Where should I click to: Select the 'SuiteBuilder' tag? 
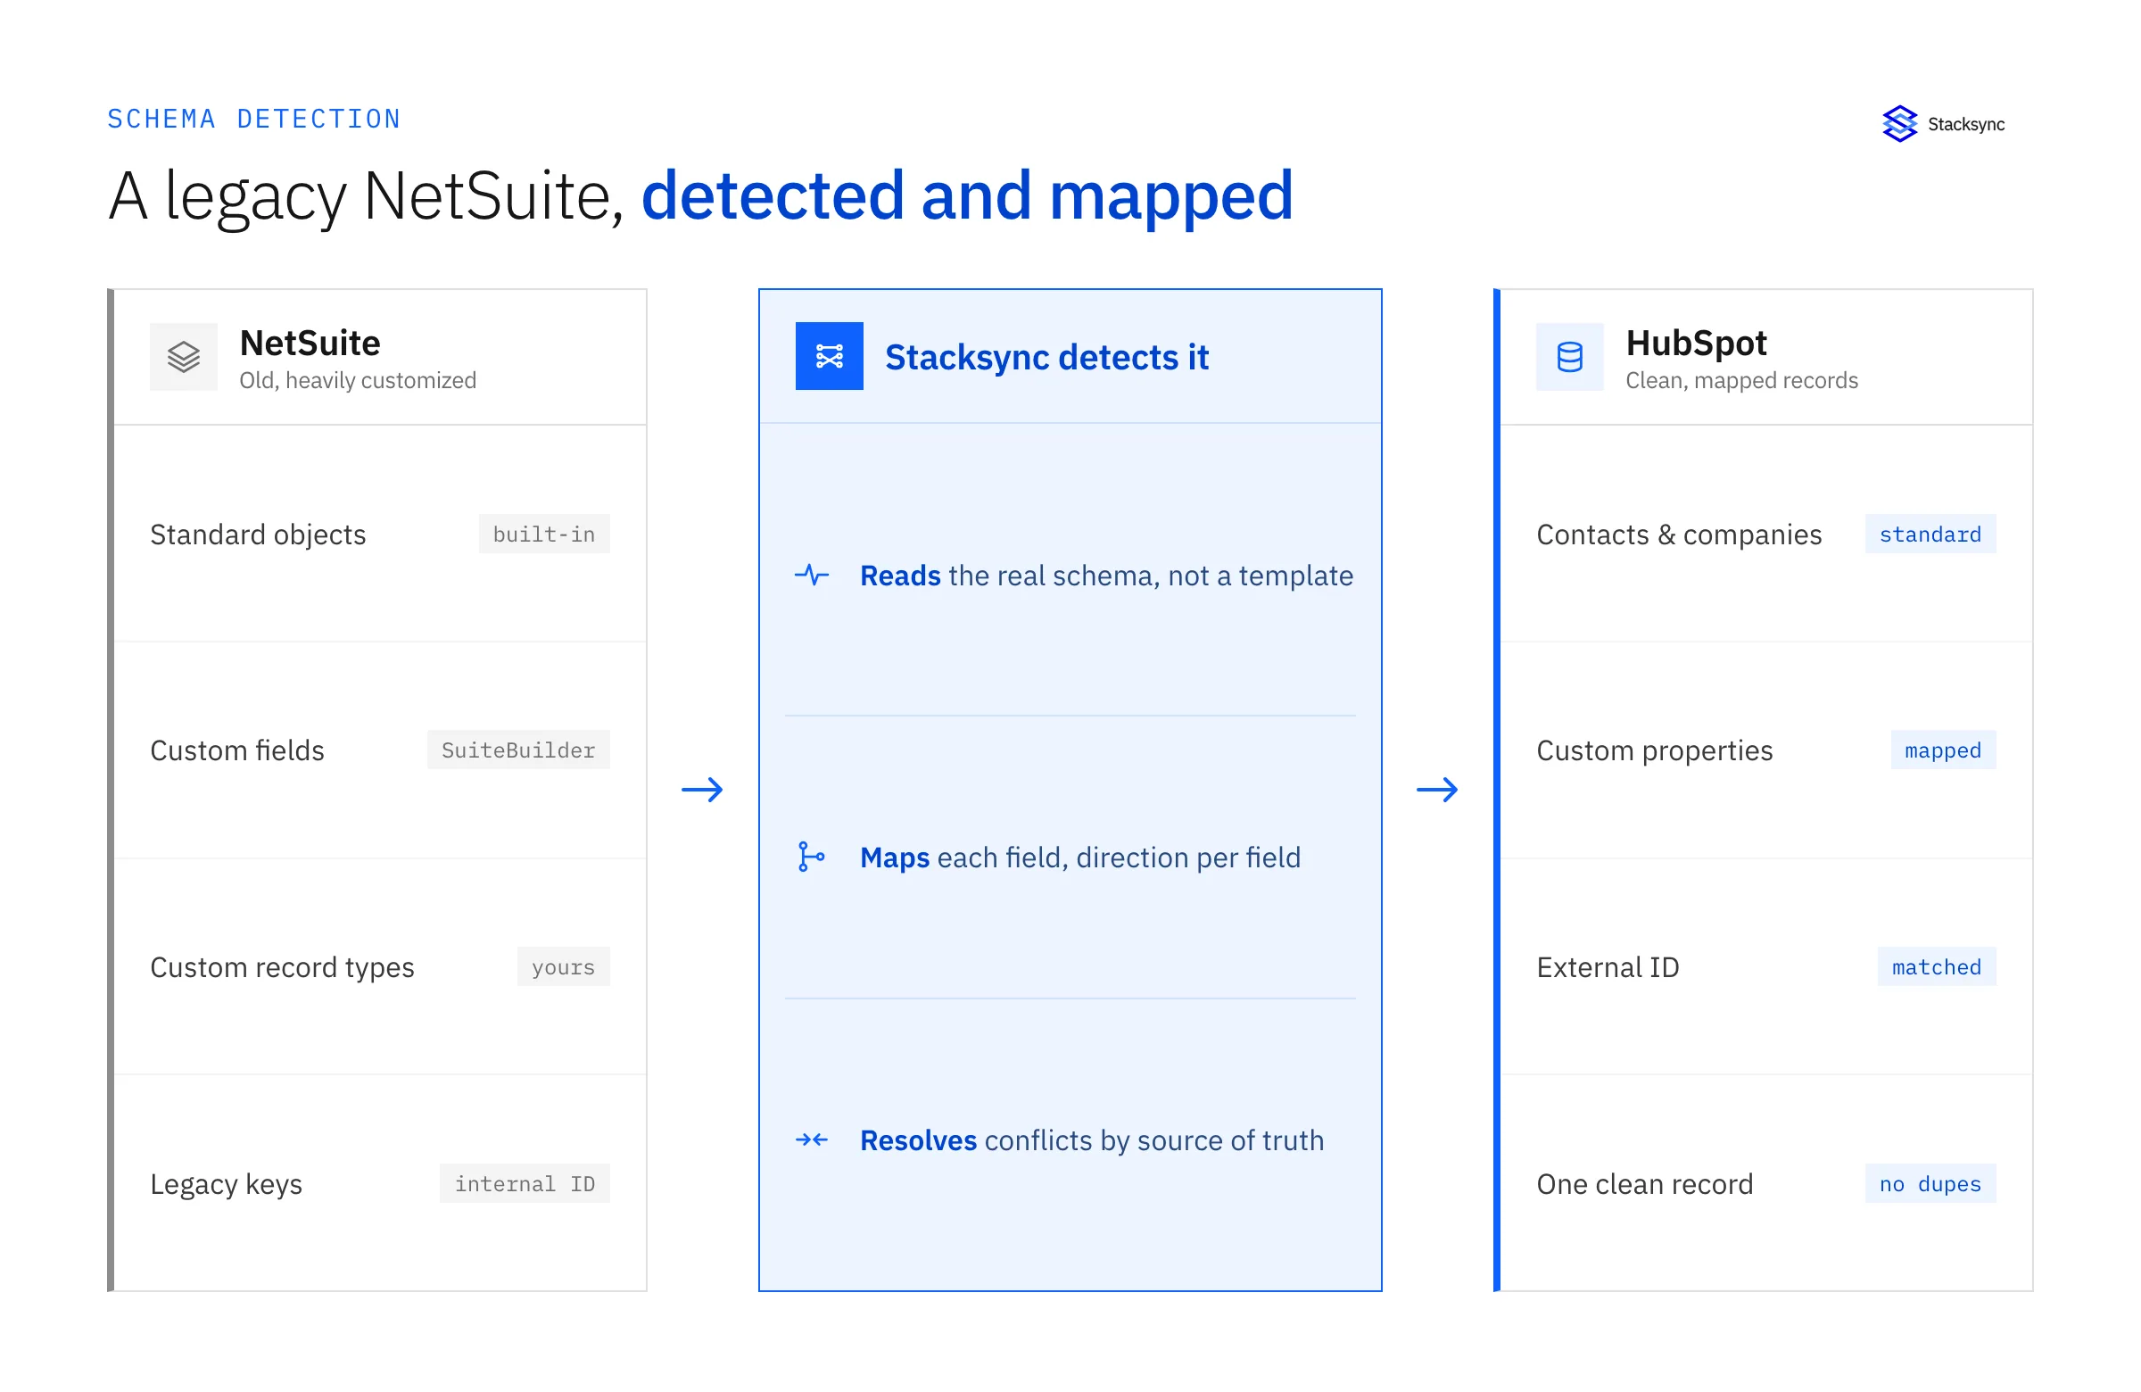tap(518, 750)
